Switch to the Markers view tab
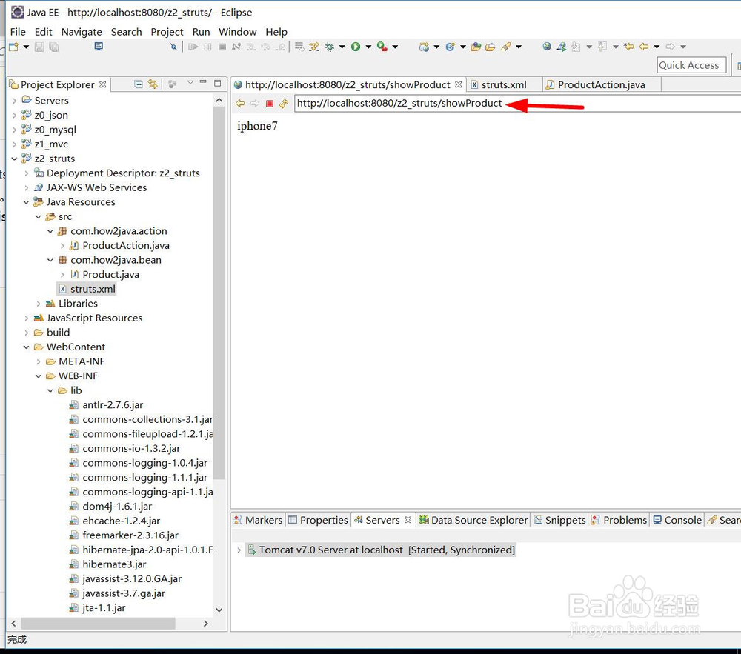Viewport: 741px width, 654px height. click(258, 520)
